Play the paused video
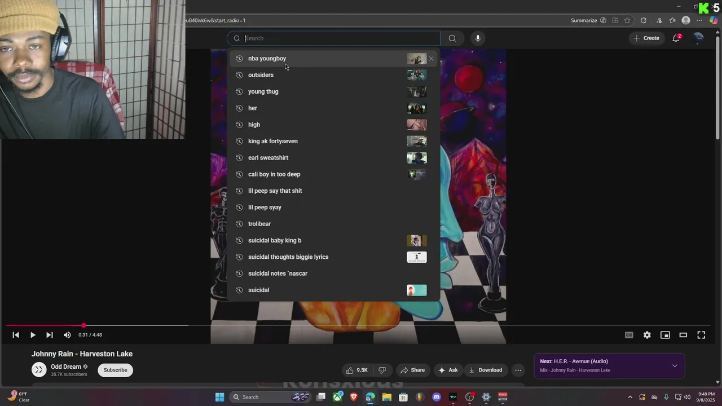Image resolution: width=722 pixels, height=406 pixels. (x=33, y=335)
